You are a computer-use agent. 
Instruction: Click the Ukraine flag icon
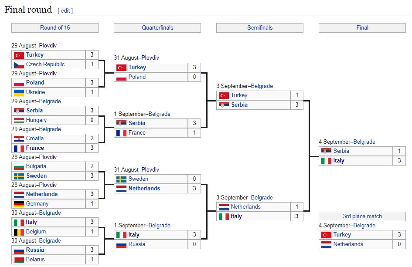point(19,92)
